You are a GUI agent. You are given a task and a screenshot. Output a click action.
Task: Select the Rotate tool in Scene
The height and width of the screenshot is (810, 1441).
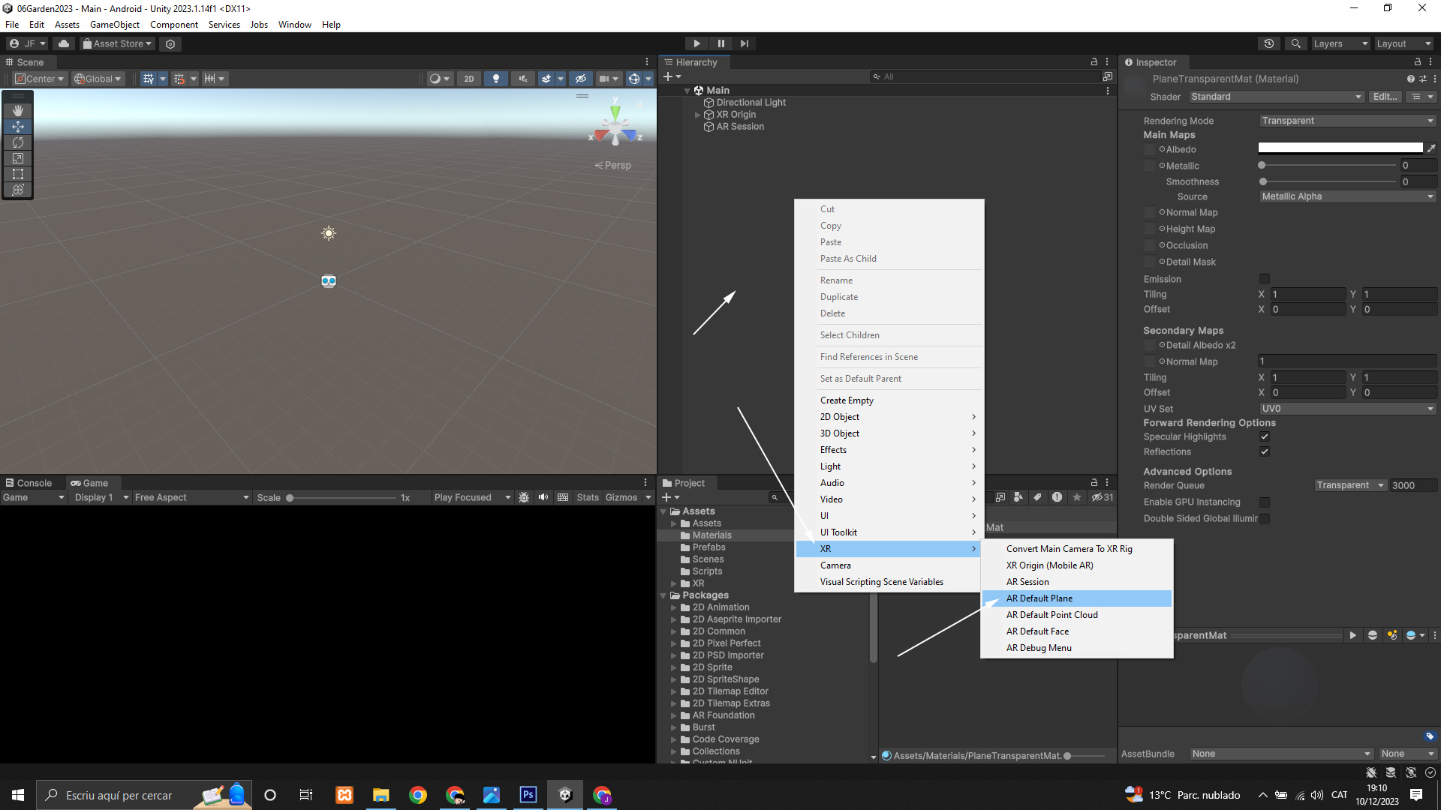click(18, 142)
